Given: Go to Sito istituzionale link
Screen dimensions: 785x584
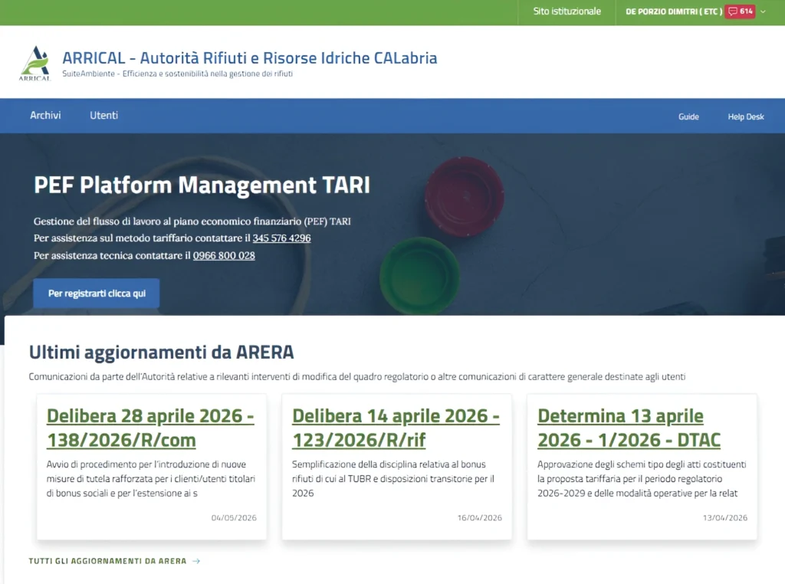Looking at the screenshot, I should [567, 11].
